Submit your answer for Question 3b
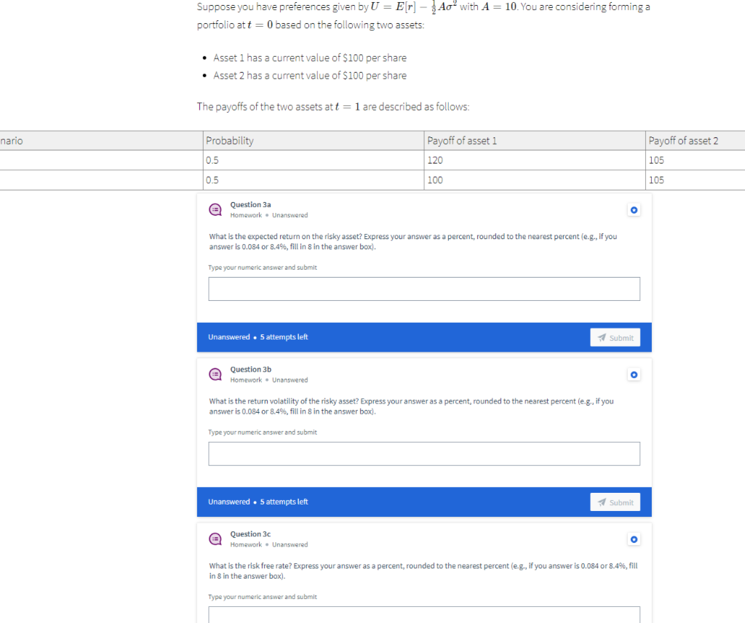The image size is (745, 623). coord(615,502)
